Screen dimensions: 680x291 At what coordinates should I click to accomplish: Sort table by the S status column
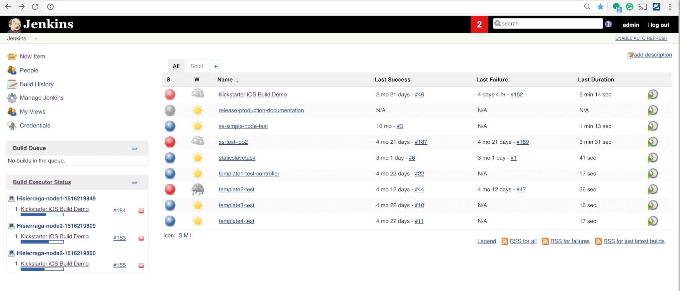(x=168, y=80)
